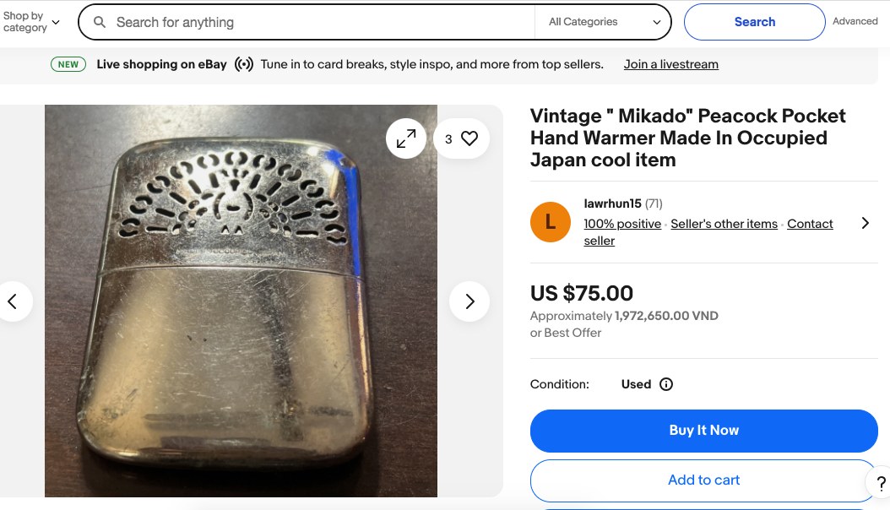Expand seller details with right chevron
The height and width of the screenshot is (510, 890).
865,223
